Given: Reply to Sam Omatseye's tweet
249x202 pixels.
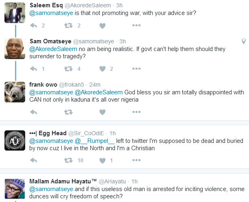Looking at the screenshot, I should click(34, 69).
